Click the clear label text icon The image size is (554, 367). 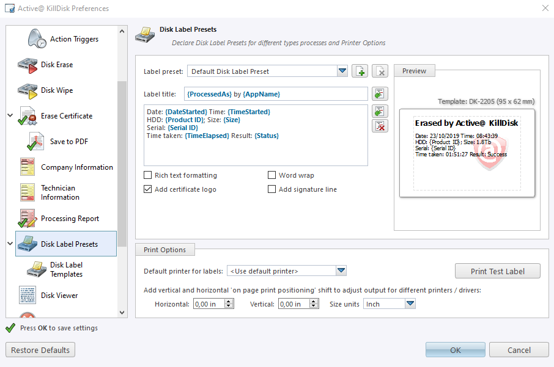coord(380,126)
